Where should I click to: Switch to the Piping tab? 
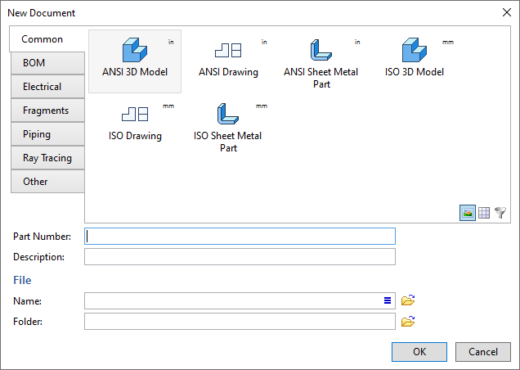(x=47, y=134)
